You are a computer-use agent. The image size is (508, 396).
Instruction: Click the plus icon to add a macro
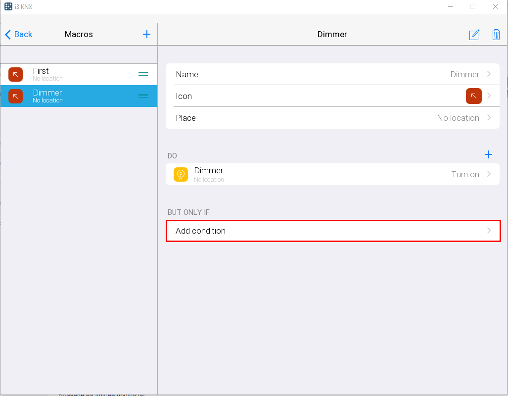point(146,34)
